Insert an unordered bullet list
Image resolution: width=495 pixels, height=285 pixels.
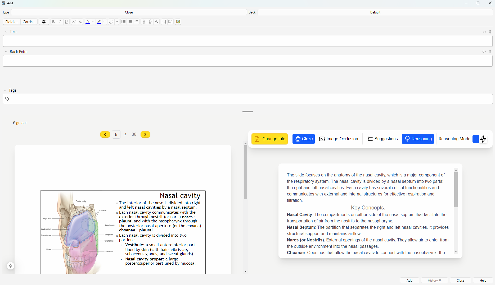pos(123,22)
